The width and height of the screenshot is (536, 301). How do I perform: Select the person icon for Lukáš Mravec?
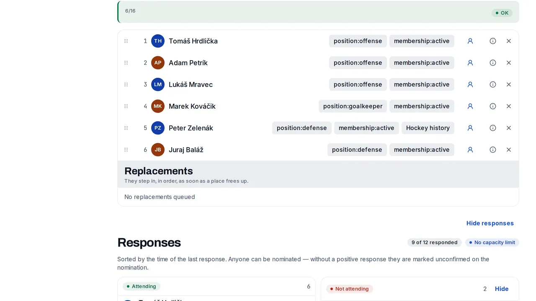[470, 84]
